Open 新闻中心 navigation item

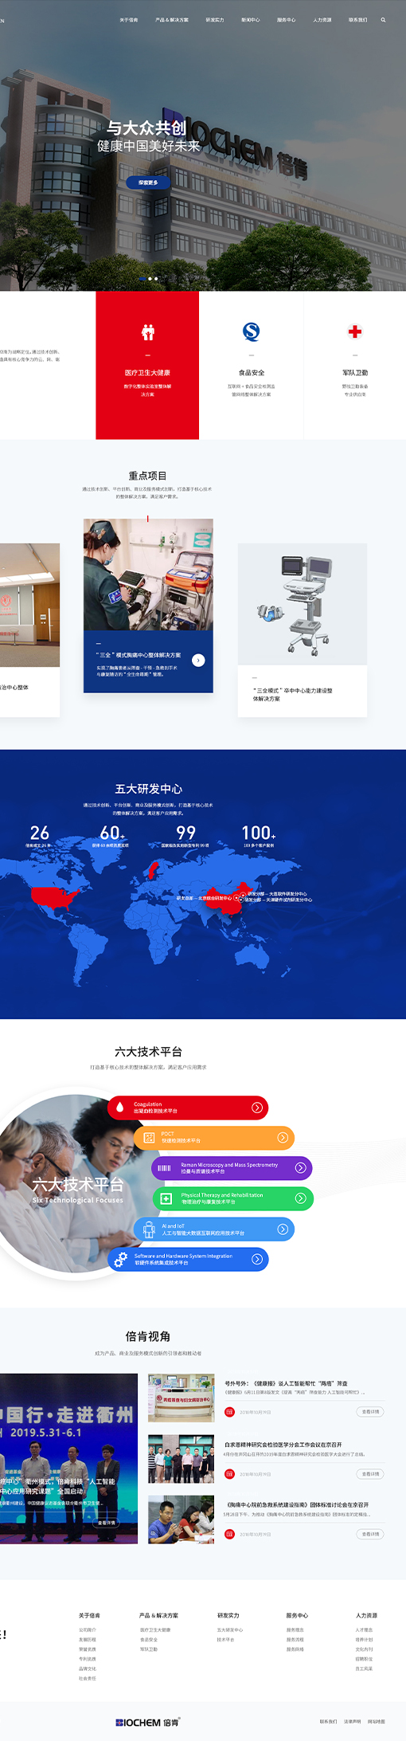[x=251, y=20]
